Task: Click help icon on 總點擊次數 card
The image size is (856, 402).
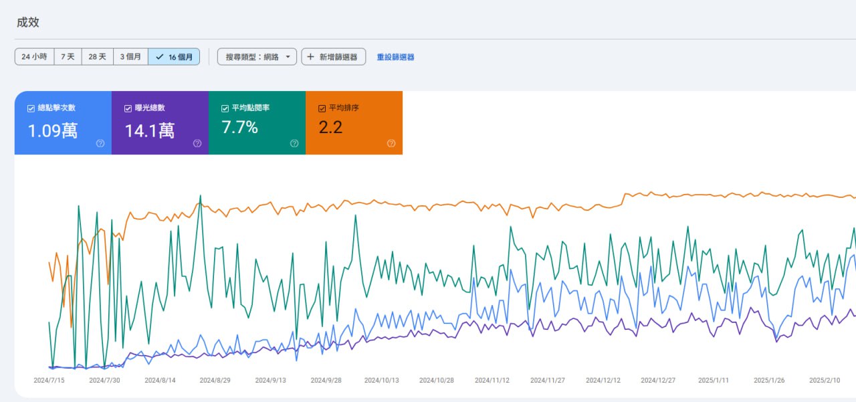Action: (x=100, y=143)
